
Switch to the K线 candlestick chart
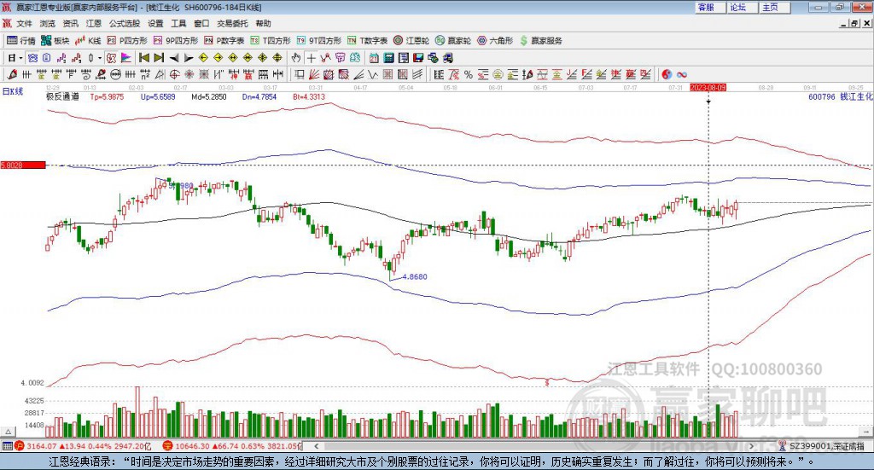88,41
